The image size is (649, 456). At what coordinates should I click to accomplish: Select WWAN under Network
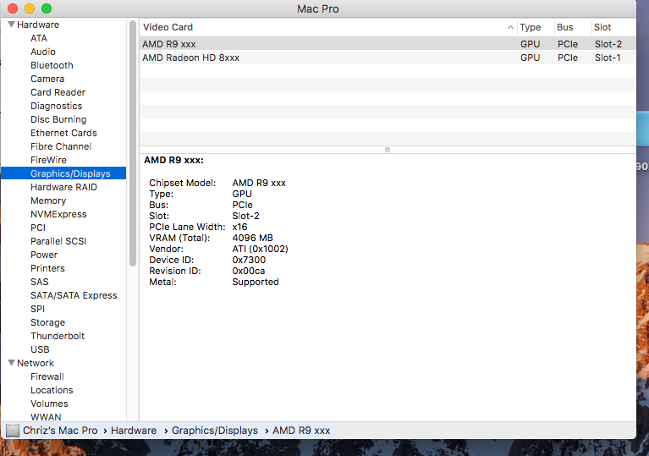46,417
